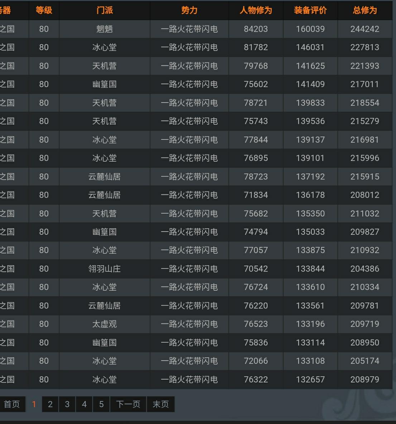Viewport: 396px width, 424px height.
Task: Go to page 2 of rankings
Action: click(50, 404)
